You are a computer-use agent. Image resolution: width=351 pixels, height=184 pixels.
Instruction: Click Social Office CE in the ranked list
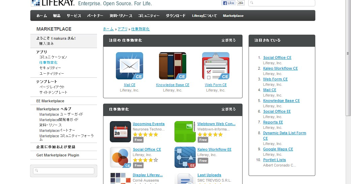[x=277, y=58]
